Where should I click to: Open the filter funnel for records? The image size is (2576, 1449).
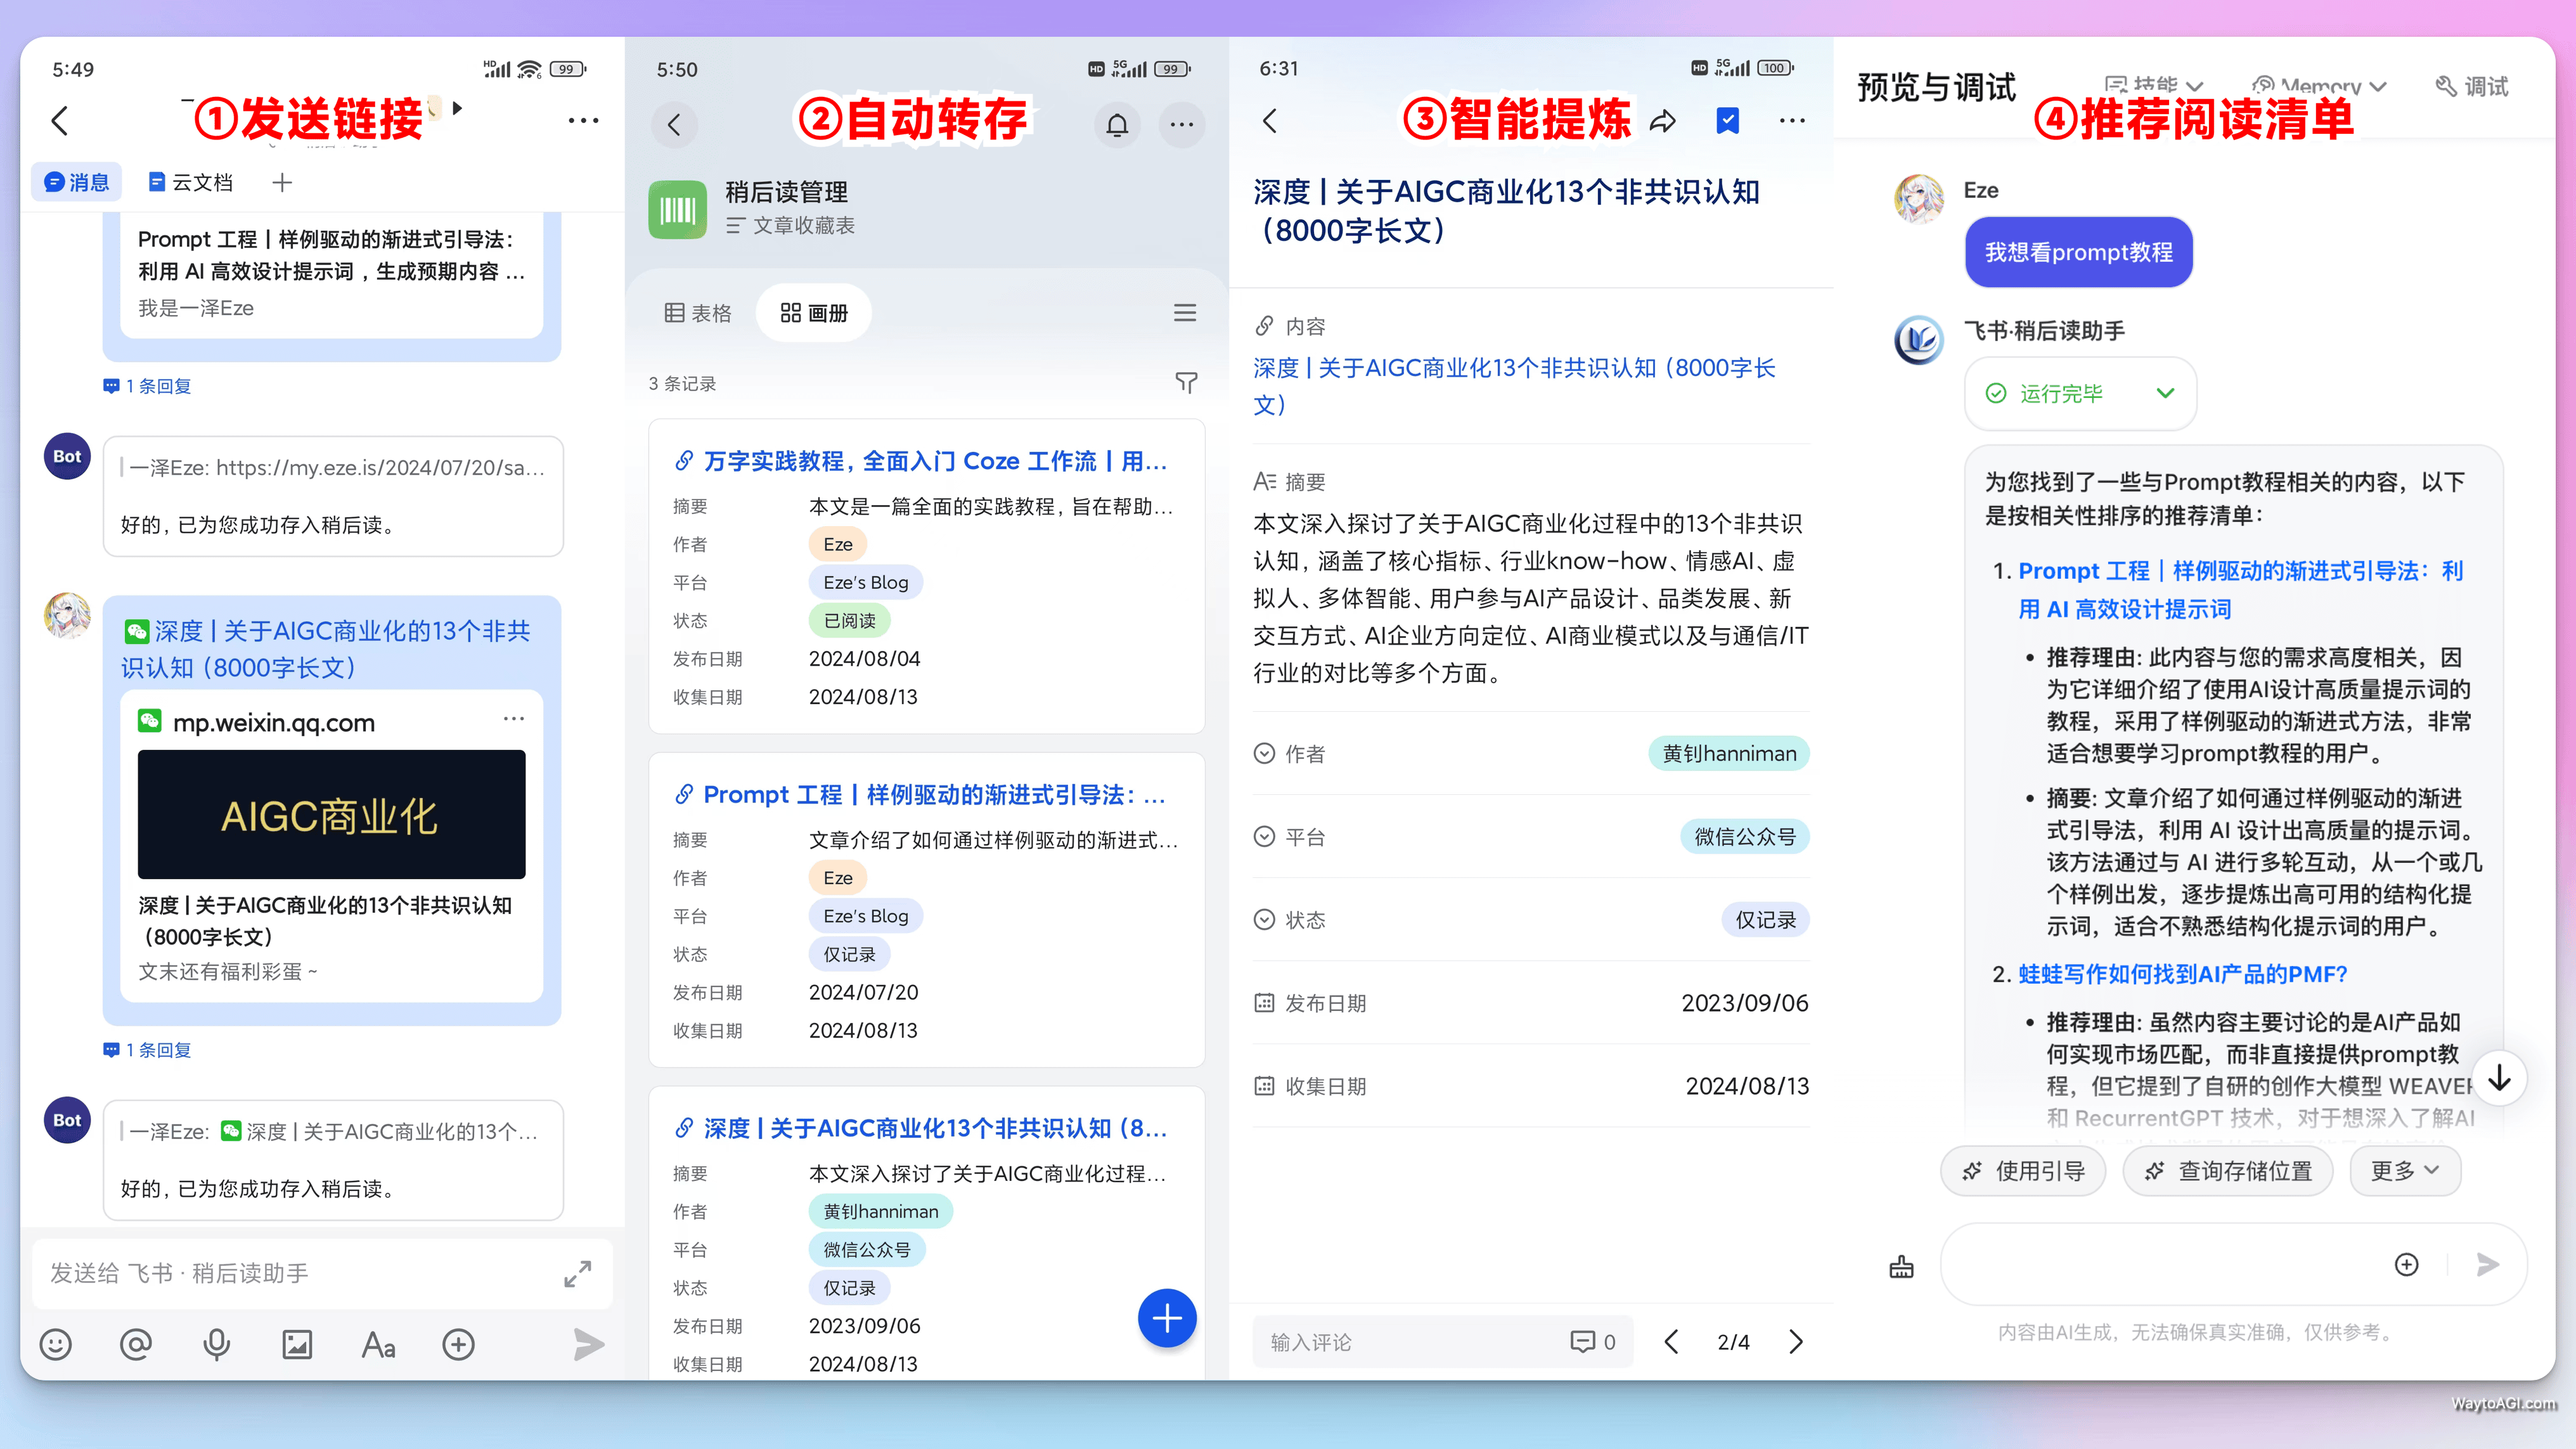pos(1186,383)
